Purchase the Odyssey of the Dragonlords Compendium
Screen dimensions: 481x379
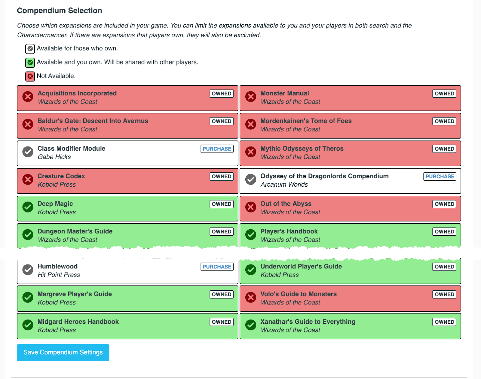pyautogui.click(x=440, y=176)
